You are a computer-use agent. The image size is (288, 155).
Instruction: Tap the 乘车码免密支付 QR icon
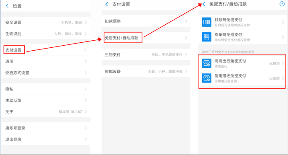pyautogui.click(x=206, y=37)
